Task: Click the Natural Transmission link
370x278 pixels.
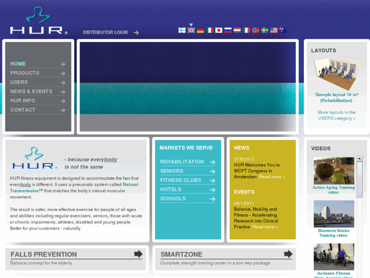Action: [74, 188]
